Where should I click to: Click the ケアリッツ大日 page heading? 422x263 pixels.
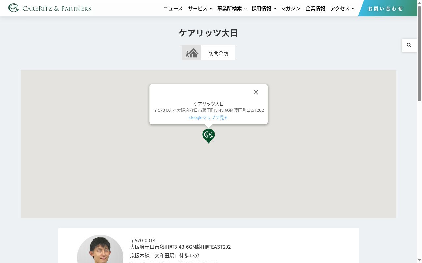pos(208,33)
